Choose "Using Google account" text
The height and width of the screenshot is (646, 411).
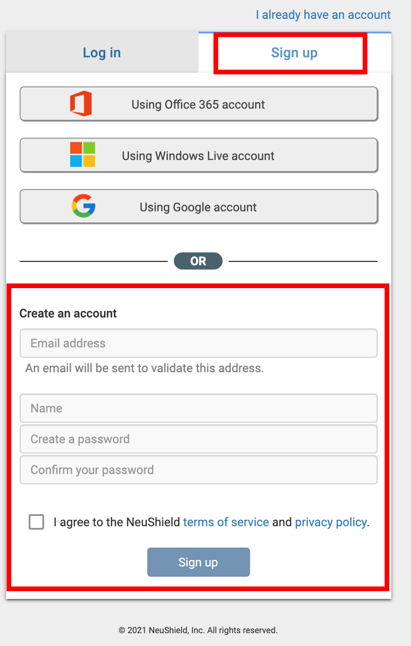(198, 207)
